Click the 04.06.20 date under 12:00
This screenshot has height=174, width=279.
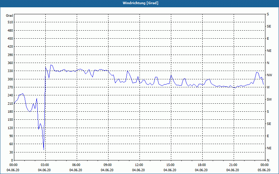[x=138, y=170]
